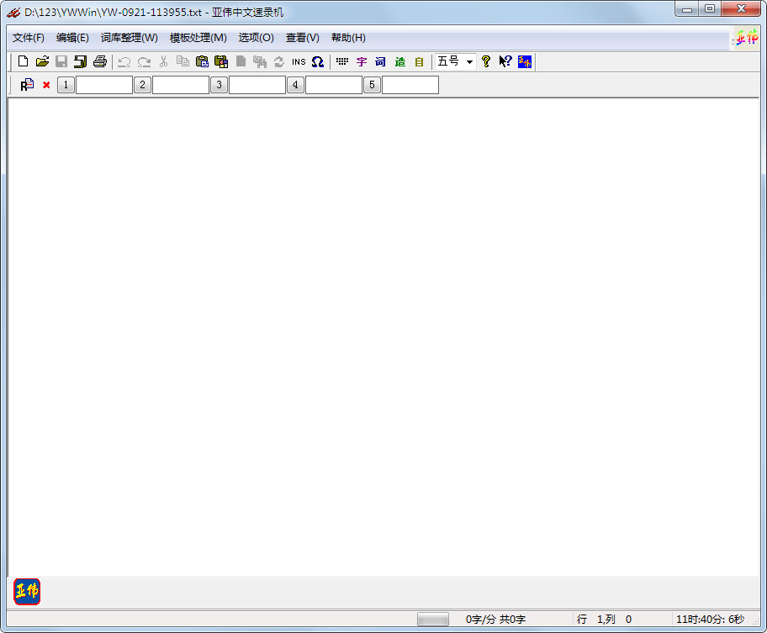Toggle INS insert mode indicator
The image size is (767, 633).
299,61
